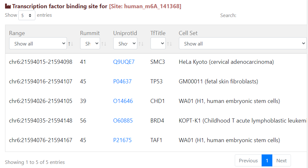This screenshot has height=168, width=308.
Task: Open the Q9UQE7 UniProt link
Action: pos(124,62)
